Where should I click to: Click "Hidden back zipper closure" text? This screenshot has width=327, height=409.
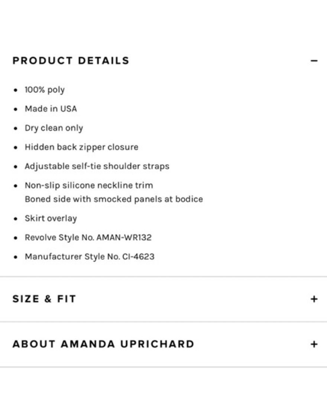tap(81, 147)
